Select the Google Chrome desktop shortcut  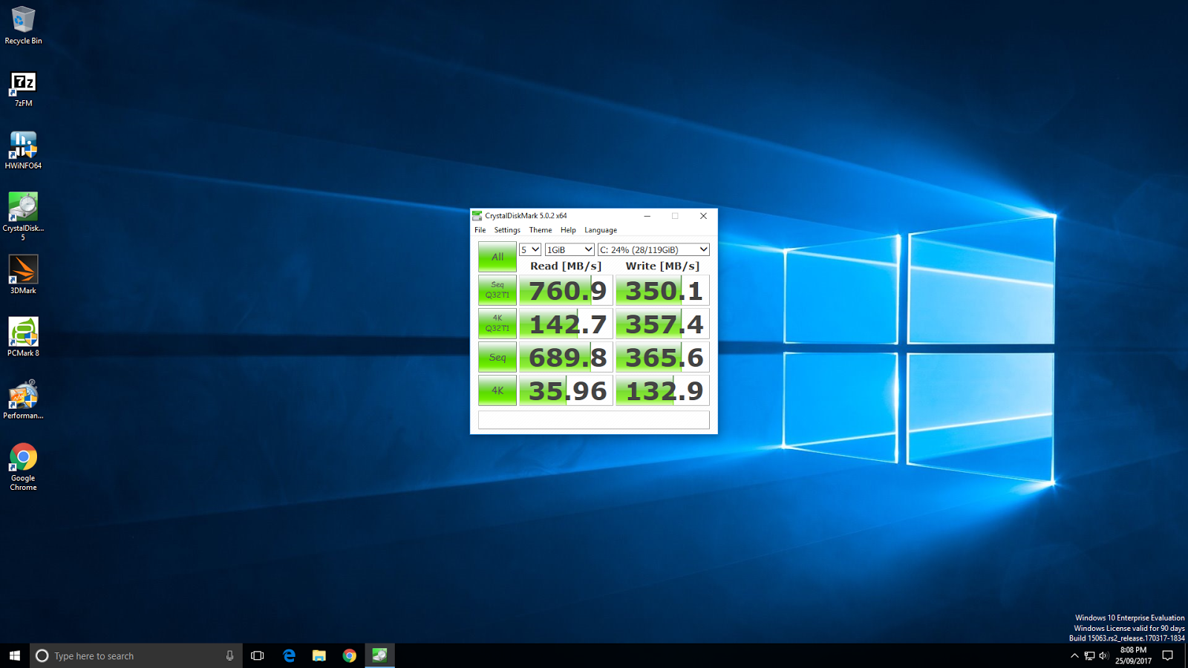(23, 467)
